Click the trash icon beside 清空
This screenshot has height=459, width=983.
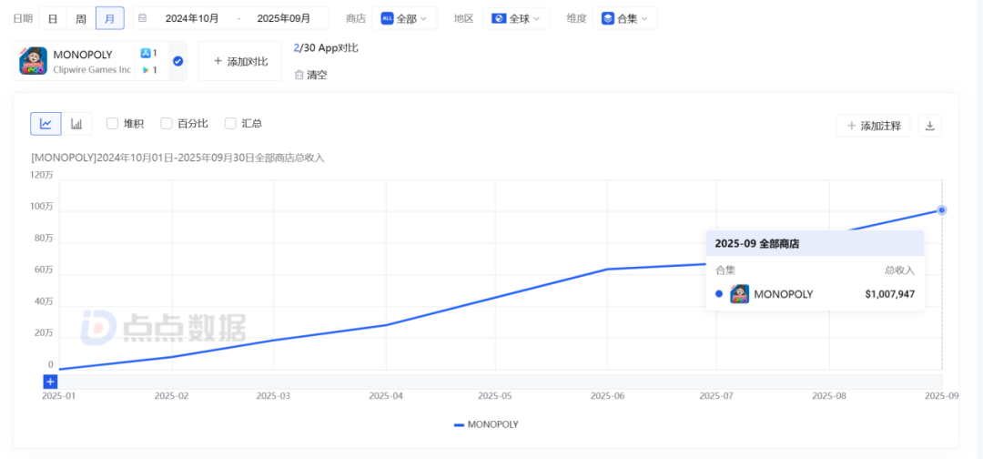click(x=299, y=75)
